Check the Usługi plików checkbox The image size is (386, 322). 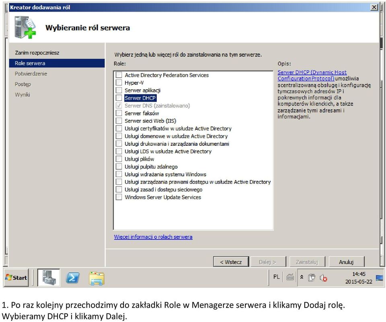click(119, 159)
